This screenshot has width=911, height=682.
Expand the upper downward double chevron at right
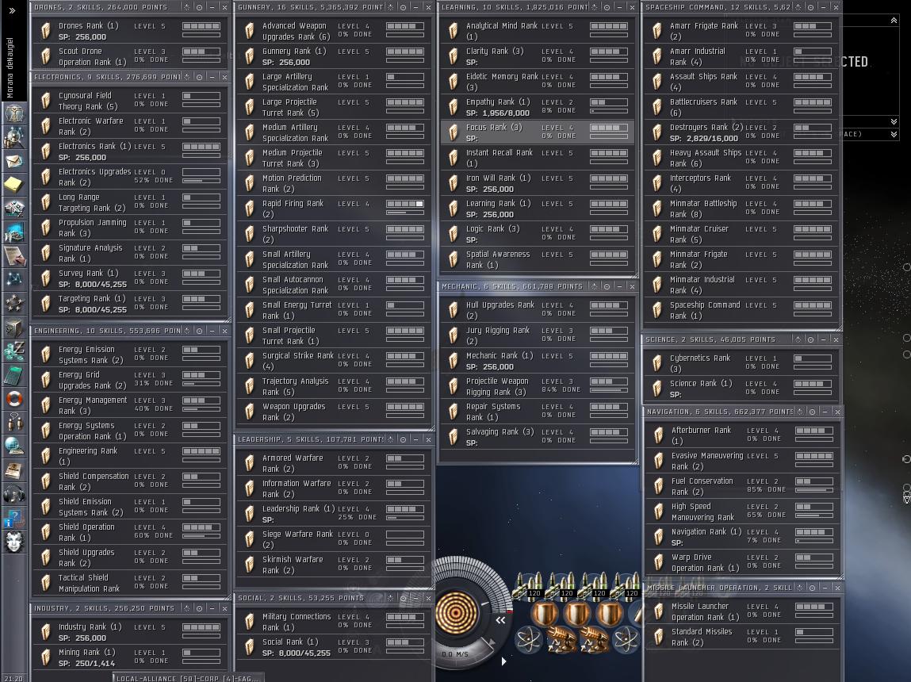pyautogui.click(x=894, y=121)
